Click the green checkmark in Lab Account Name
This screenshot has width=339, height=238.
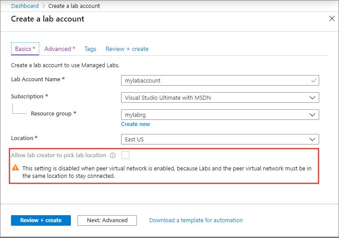(x=314, y=80)
